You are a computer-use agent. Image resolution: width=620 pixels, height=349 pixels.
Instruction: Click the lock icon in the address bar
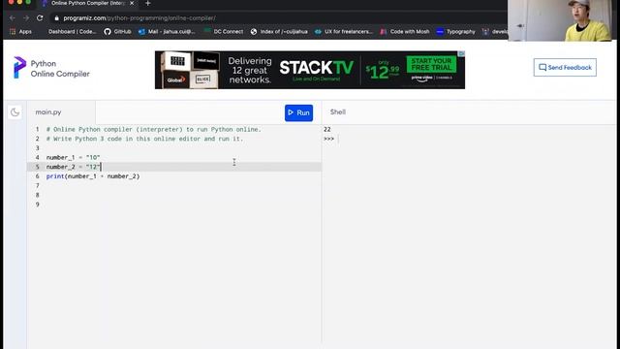tap(56, 18)
